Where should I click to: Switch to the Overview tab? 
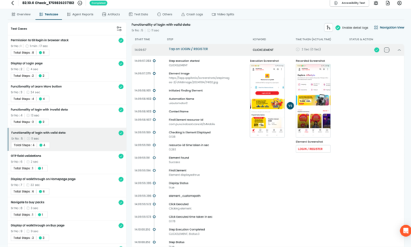pos(21,14)
